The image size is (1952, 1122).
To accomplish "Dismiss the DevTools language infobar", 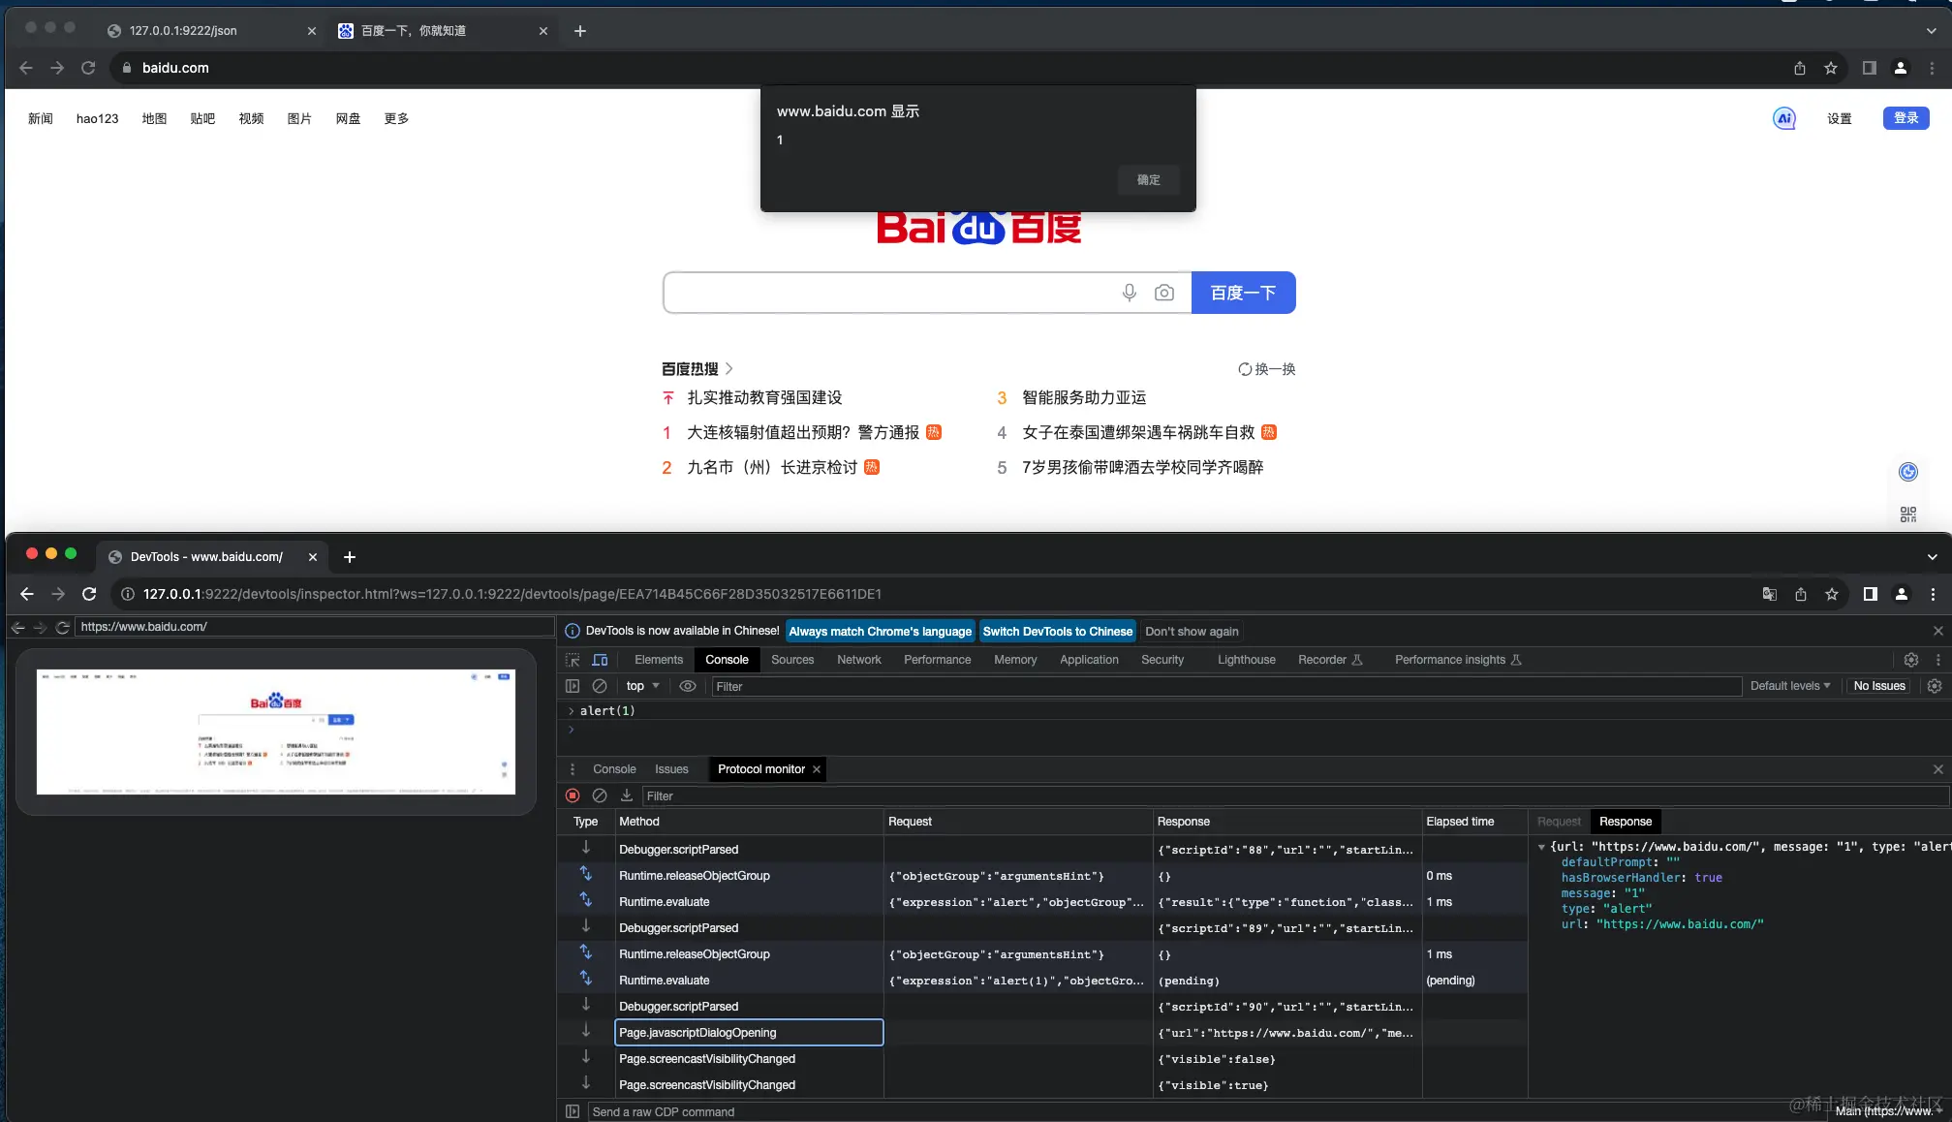I will 1937,631.
